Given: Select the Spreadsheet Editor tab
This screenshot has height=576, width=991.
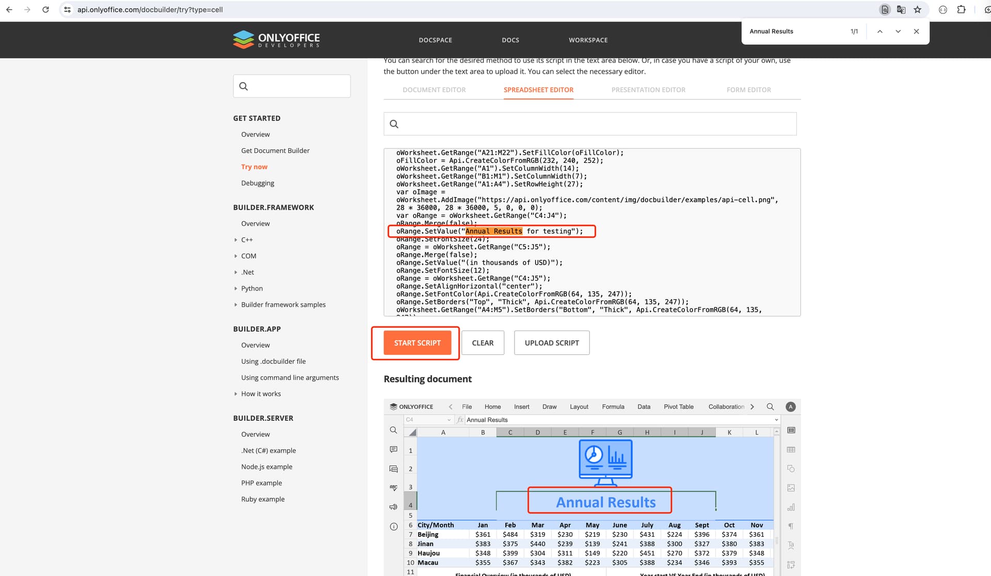Looking at the screenshot, I should pos(538,90).
